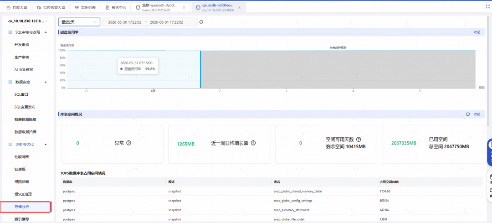Select 存储分析 in the sidebar

pos(26,207)
